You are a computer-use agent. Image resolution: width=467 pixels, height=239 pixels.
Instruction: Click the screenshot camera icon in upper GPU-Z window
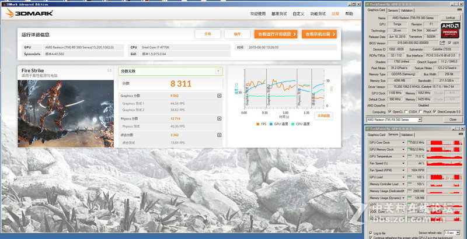click(460, 10)
